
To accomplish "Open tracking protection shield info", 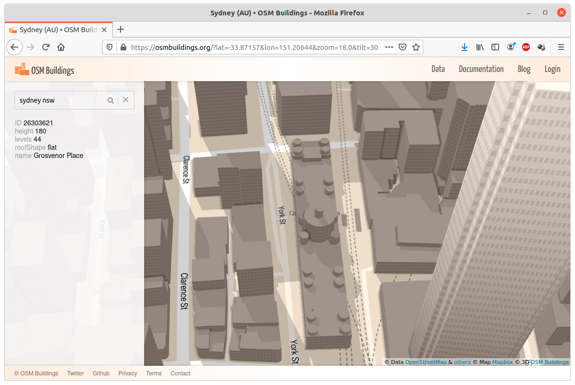I will (109, 47).
